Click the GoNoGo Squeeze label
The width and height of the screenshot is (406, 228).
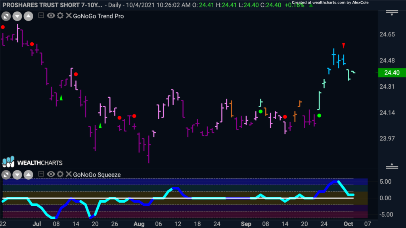point(97,175)
